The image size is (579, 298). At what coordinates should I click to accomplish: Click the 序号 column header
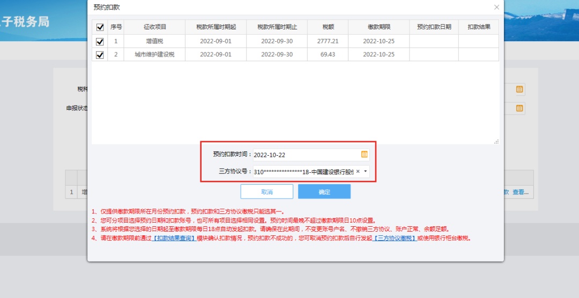[x=116, y=27]
